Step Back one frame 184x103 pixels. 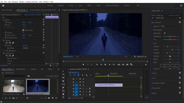coord(101,64)
